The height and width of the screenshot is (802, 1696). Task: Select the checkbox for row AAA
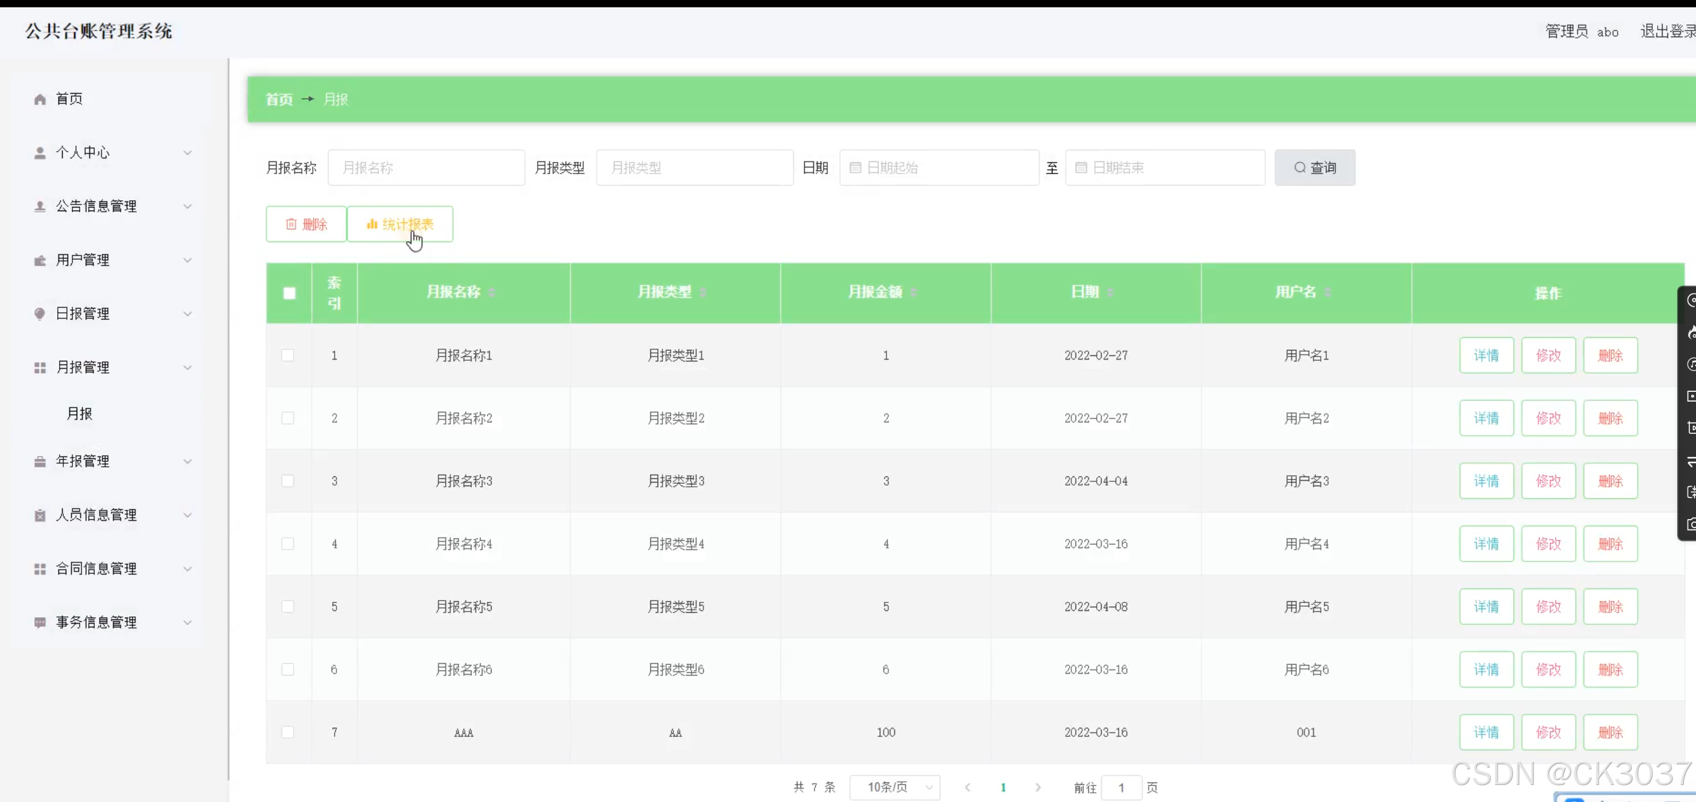point(288,732)
